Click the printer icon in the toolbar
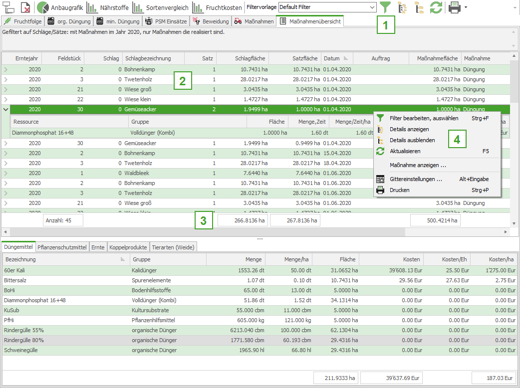 (454, 7)
